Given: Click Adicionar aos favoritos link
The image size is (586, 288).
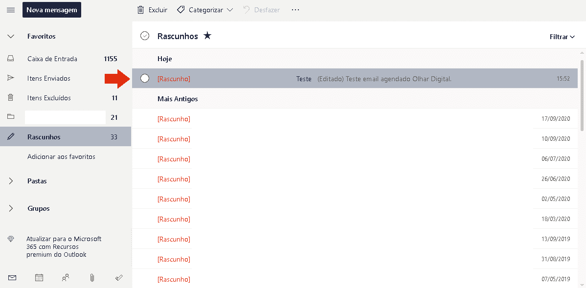Looking at the screenshot, I should coord(61,156).
